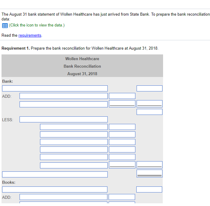The height and width of the screenshot is (206, 210).
Task: Select sixth LESS item underlined middle amount field
Action: coord(122,165)
